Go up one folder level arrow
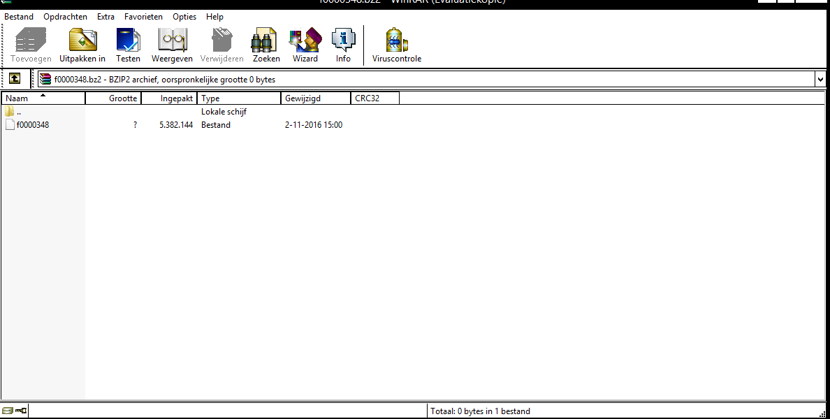The height and width of the screenshot is (419, 830). 15,79
